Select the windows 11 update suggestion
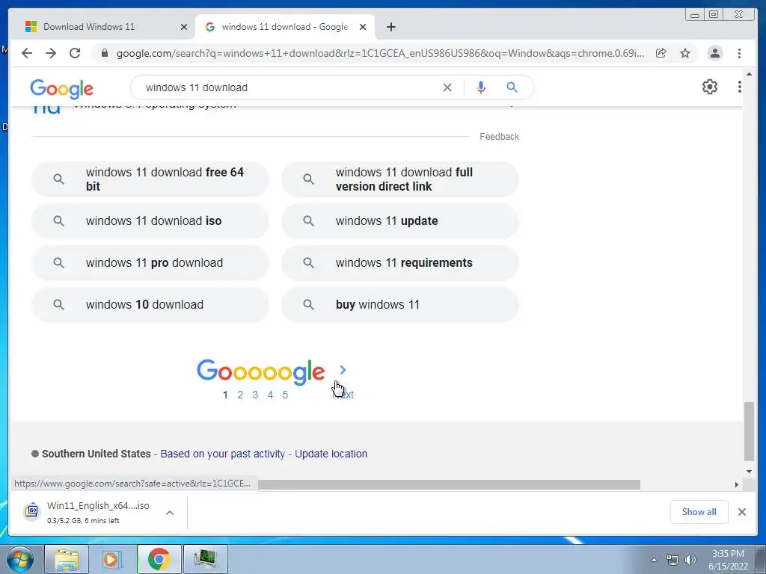766x574 pixels. pos(400,221)
